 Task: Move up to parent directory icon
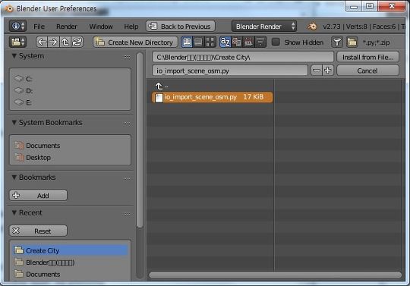(65, 42)
